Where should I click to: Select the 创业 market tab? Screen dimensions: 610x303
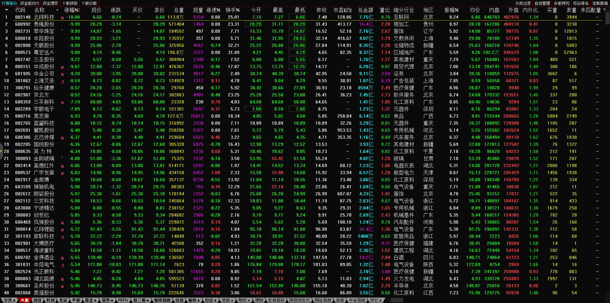coord(38,300)
